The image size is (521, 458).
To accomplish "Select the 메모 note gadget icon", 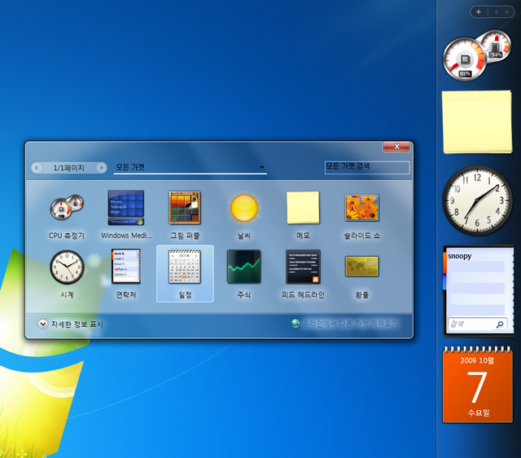I will coord(303,208).
